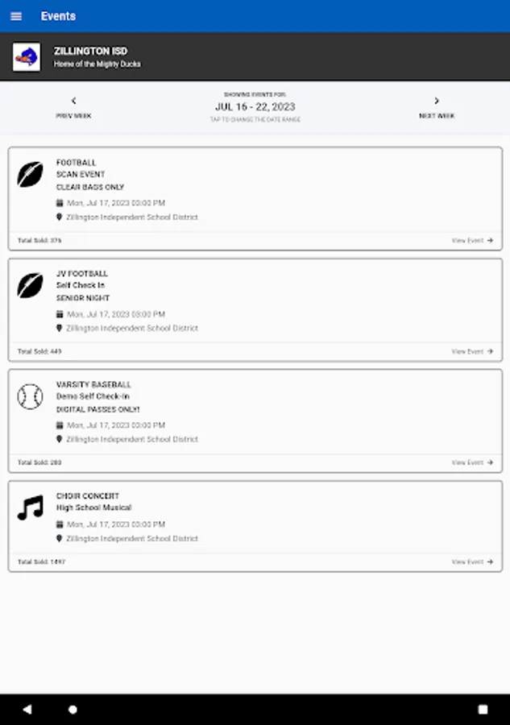Screen dimensions: 510x725
Task: Click the Football event icon
Action: coord(31,174)
